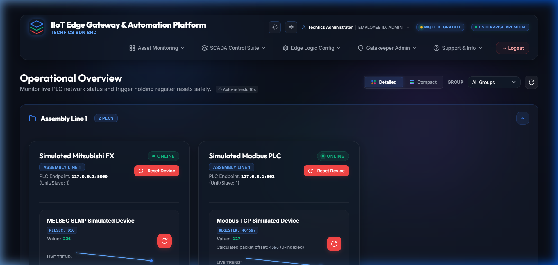The height and width of the screenshot is (265, 558).
Task: Click the Logout button
Action: point(513,48)
